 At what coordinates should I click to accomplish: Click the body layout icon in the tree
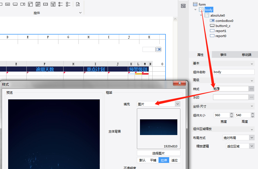coord(201,10)
